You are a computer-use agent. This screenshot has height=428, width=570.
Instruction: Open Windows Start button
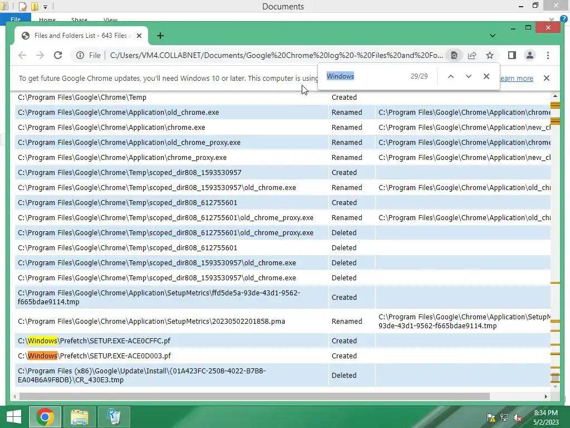coord(14,417)
